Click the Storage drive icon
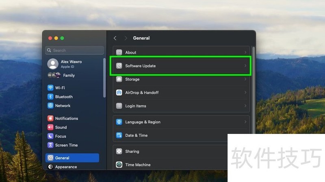Screen dimensions: 325x182 point(119,79)
